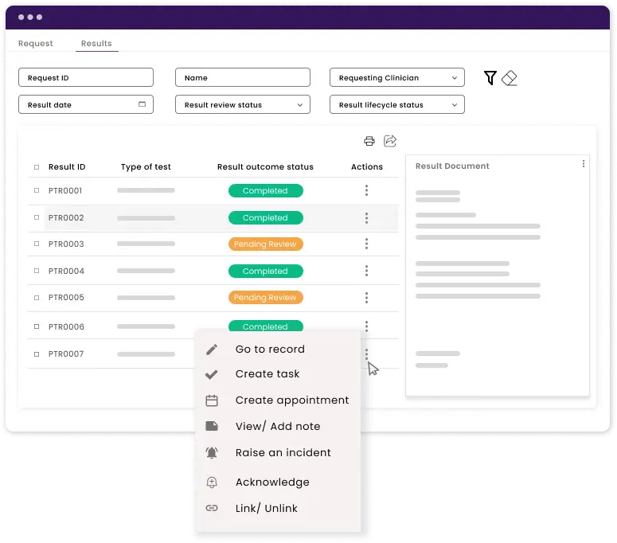Click calendar icon in Result date field
Viewport: 617px width, 543px height.
pos(143,104)
